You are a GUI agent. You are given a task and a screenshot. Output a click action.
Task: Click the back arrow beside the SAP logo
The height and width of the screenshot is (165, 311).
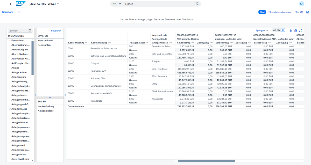tap(10, 4)
